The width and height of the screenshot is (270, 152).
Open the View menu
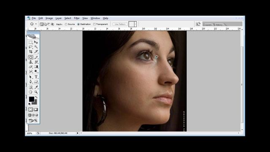85,18
